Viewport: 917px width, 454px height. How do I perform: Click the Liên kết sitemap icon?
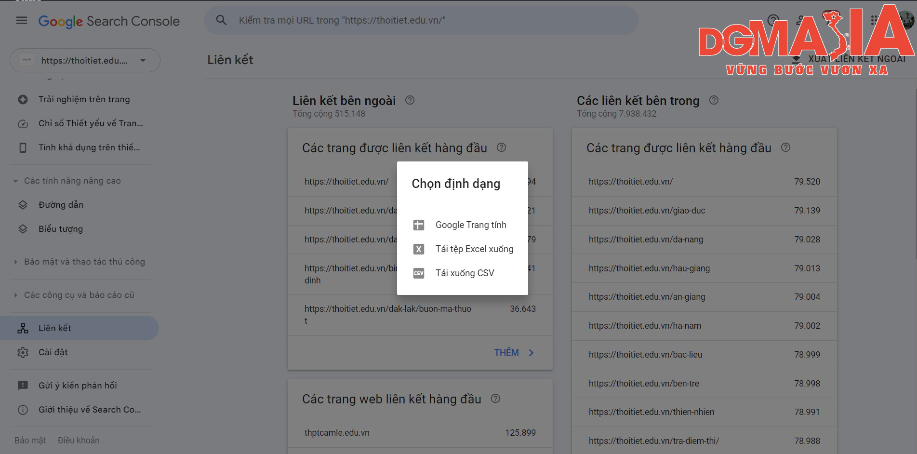pos(23,328)
